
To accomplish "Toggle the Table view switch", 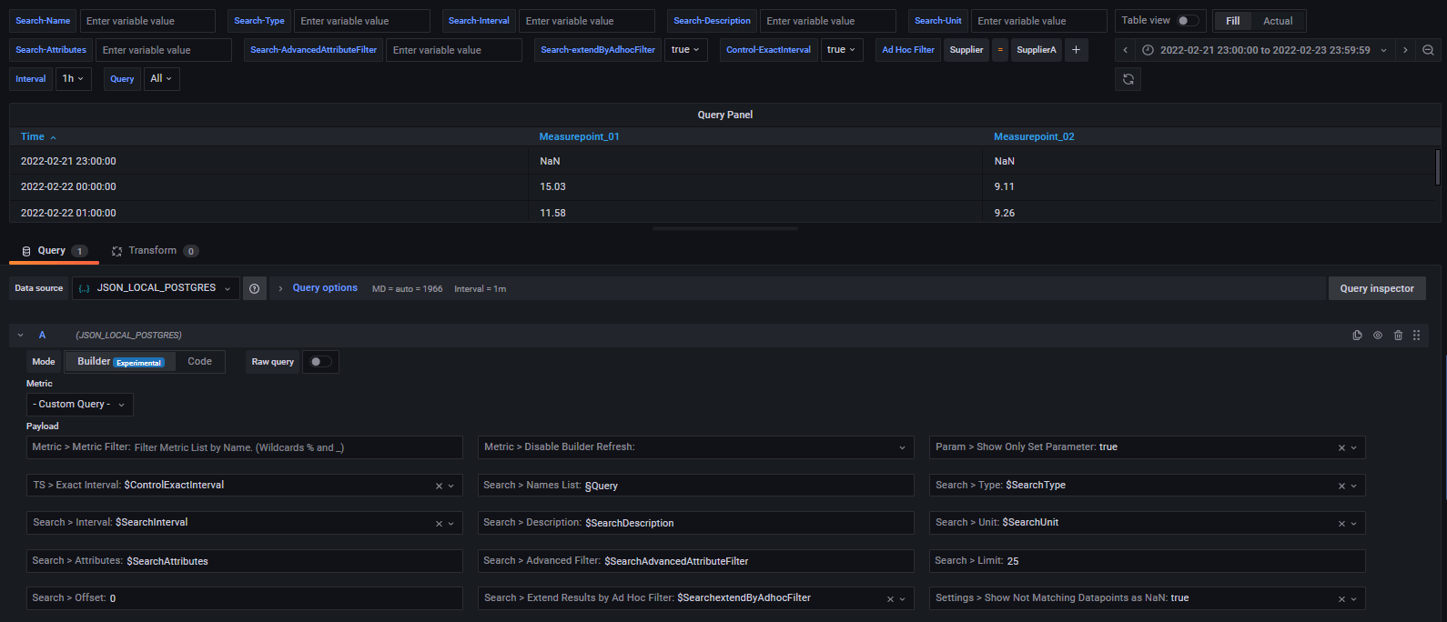I will coord(1187,20).
